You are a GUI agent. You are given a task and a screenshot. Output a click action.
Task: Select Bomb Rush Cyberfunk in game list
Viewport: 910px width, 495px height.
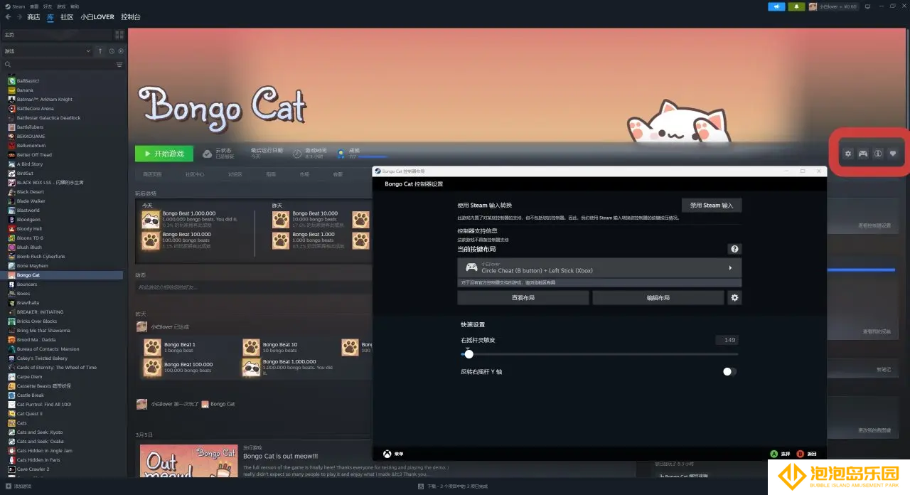click(65, 257)
